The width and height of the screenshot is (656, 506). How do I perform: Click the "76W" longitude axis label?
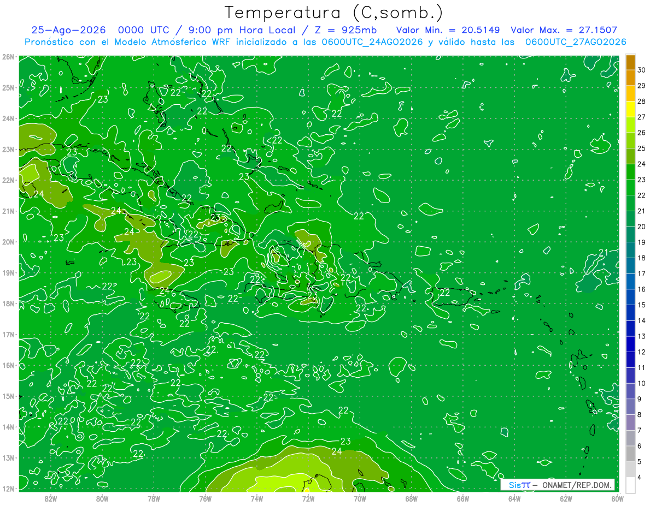206,498
